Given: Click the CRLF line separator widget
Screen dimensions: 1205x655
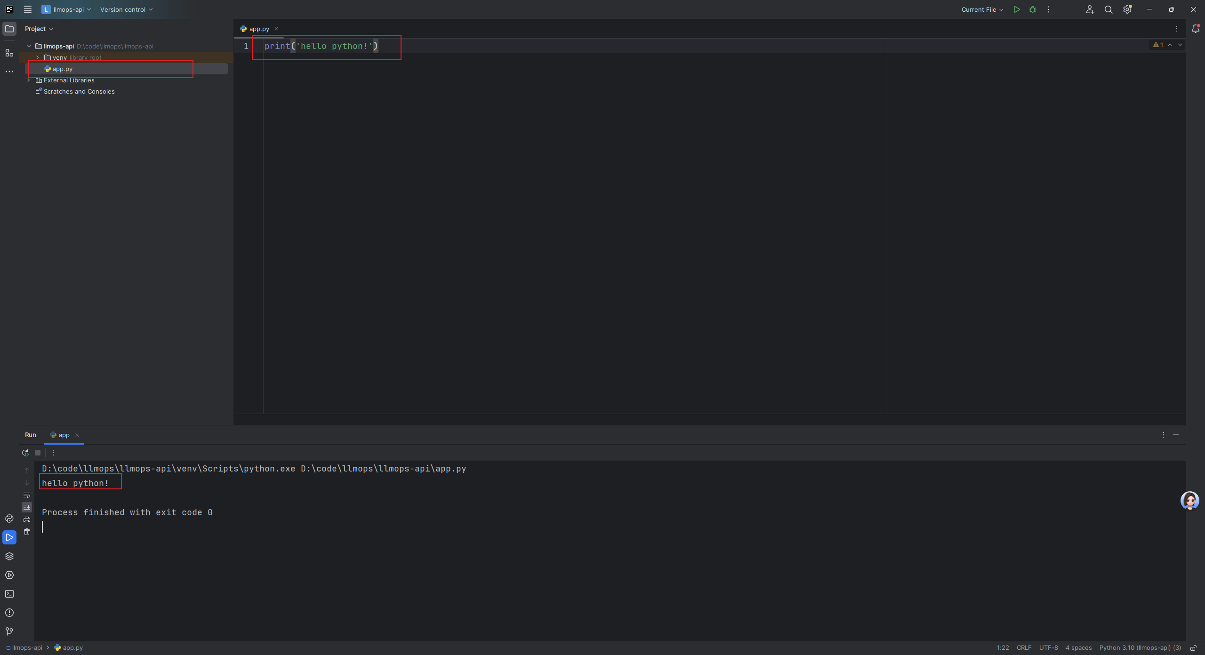Looking at the screenshot, I should 1024,647.
